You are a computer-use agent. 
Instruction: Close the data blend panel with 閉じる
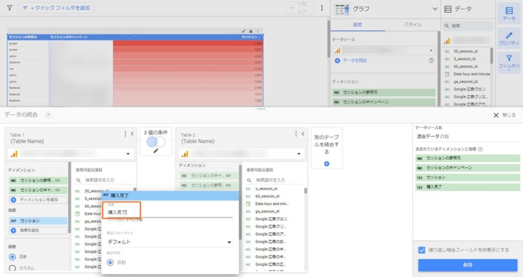point(504,115)
